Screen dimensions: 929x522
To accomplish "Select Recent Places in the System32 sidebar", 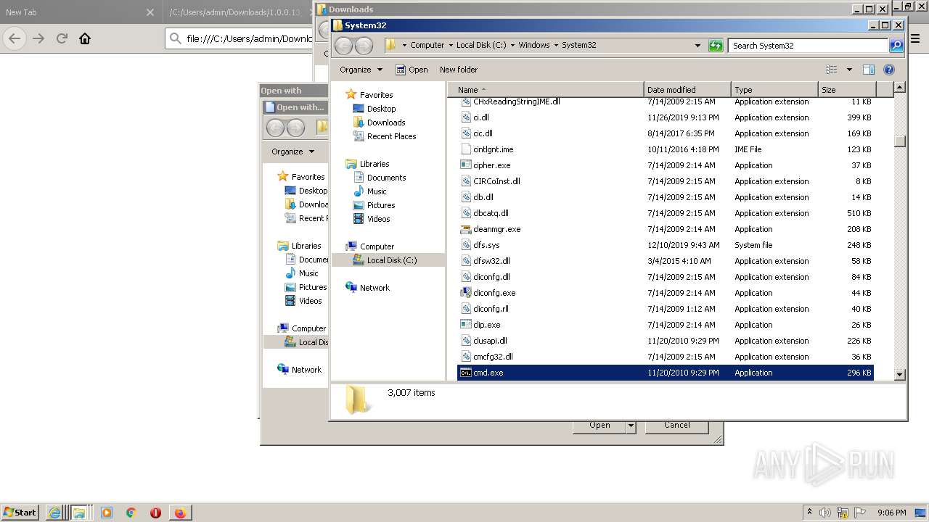I will [x=391, y=136].
